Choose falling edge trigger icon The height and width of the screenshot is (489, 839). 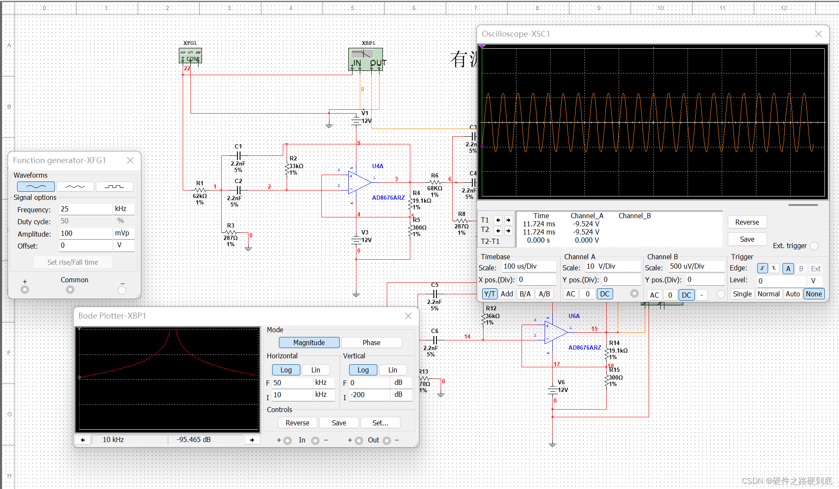(x=774, y=268)
